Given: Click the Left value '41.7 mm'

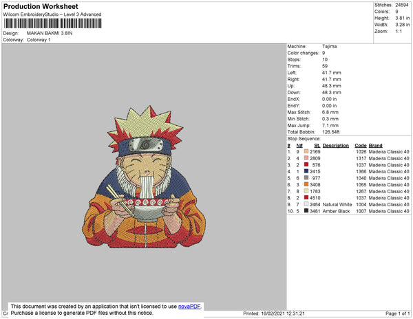Looking at the screenshot, I should 331,73.
